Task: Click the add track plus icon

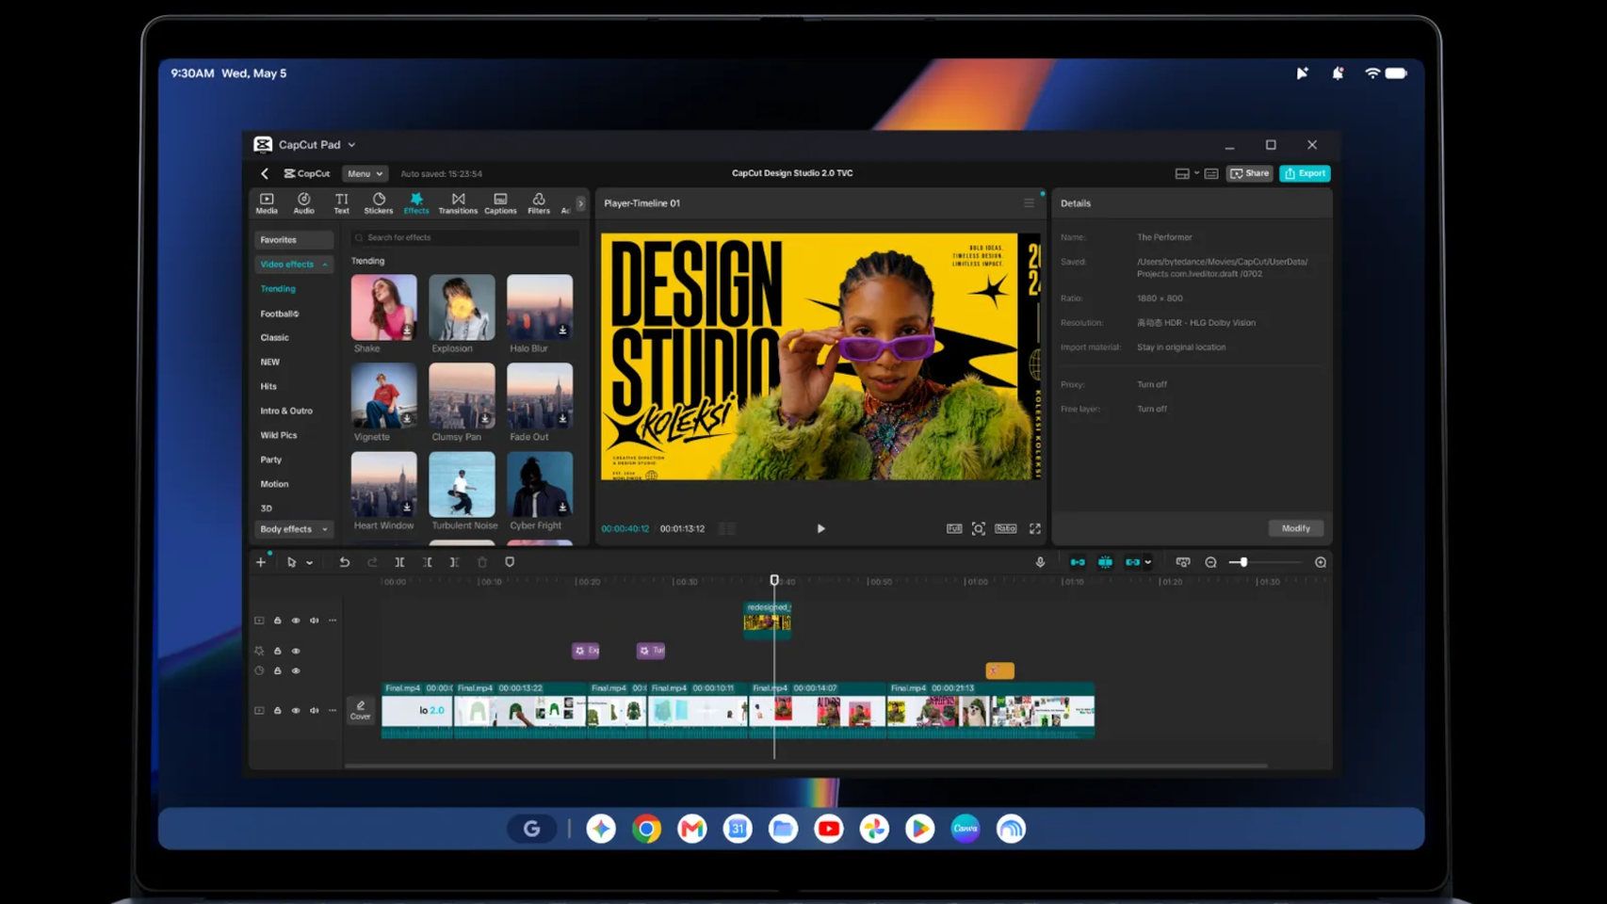Action: coord(261,562)
